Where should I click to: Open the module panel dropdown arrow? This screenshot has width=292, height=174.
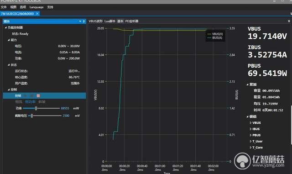pos(80,21)
